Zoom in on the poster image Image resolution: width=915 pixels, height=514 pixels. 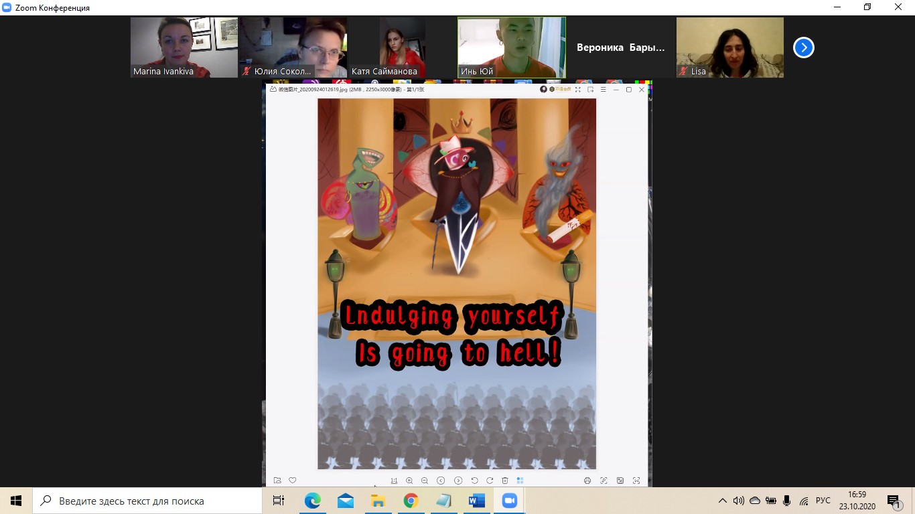pyautogui.click(x=409, y=481)
